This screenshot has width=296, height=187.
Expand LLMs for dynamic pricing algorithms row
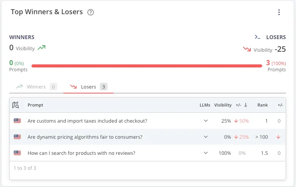[x=206, y=137]
